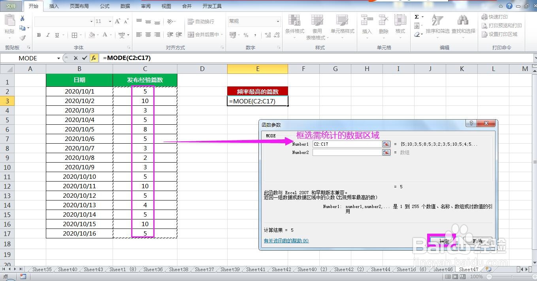Click the Increase Font Size icon
This screenshot has height=281, width=537.
(x=117, y=21)
